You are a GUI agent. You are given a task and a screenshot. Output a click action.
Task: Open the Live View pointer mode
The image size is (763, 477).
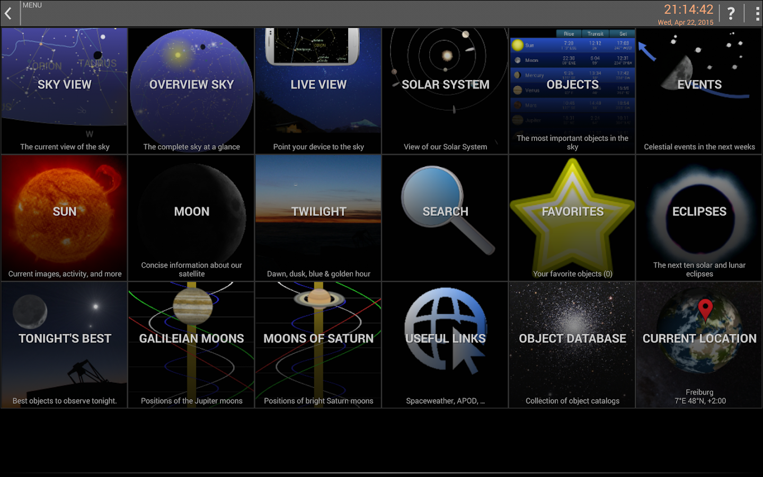(318, 90)
